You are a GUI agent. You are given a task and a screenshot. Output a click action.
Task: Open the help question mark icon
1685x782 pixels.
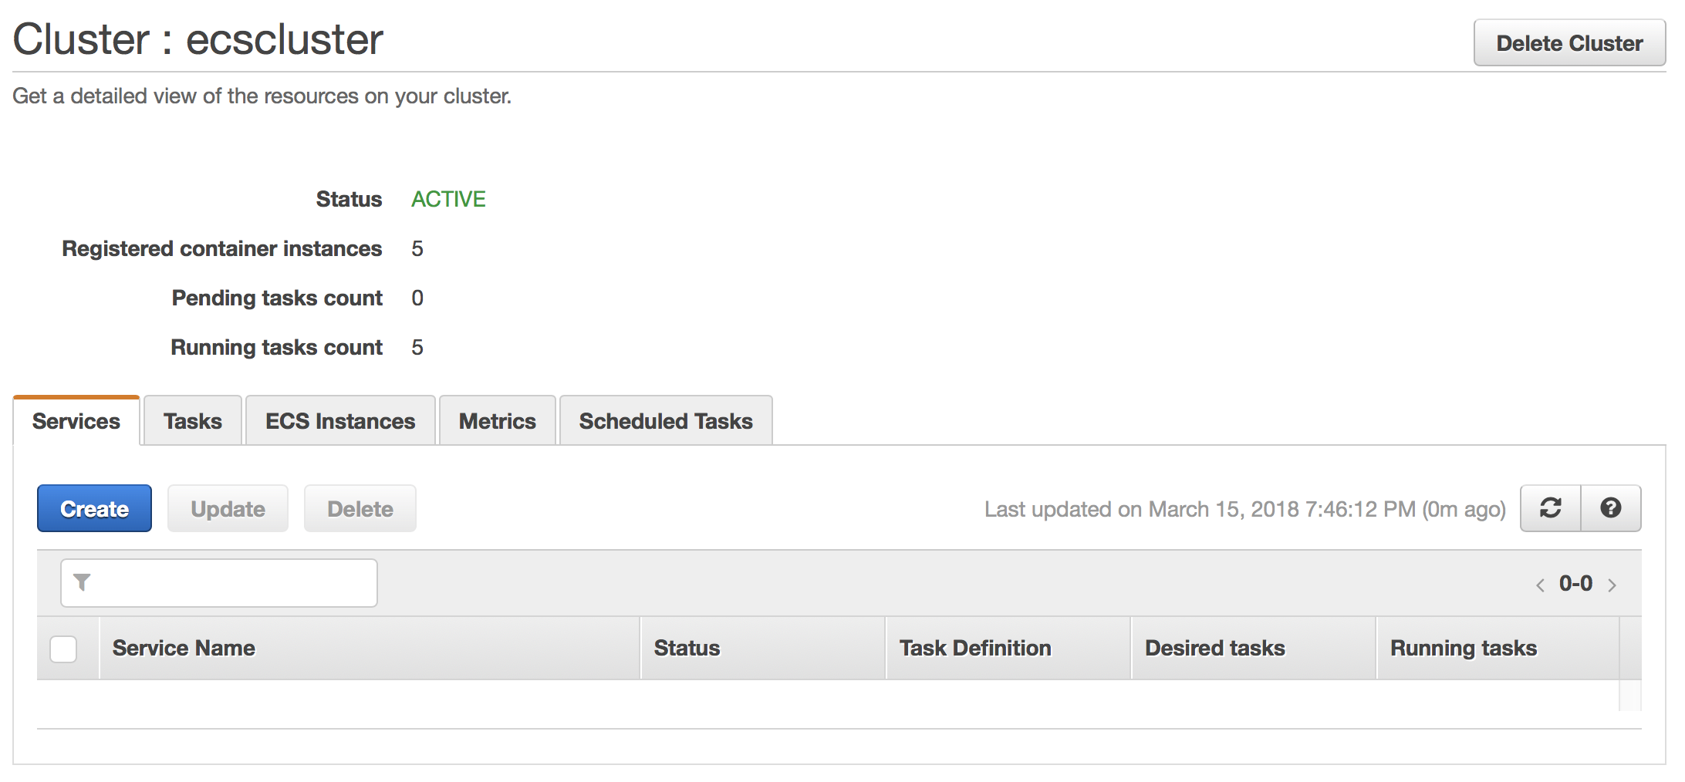point(1611,508)
